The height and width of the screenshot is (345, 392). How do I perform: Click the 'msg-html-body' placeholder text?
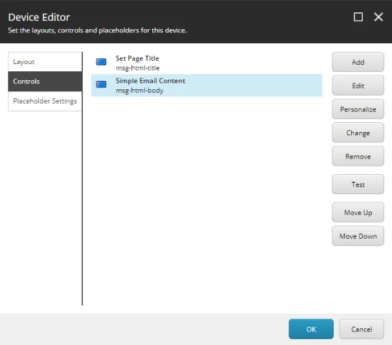coord(139,90)
